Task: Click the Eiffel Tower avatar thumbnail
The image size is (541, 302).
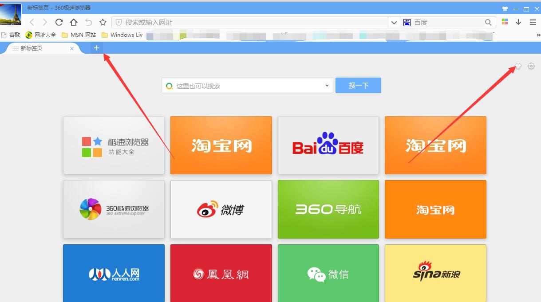Action: point(11,14)
